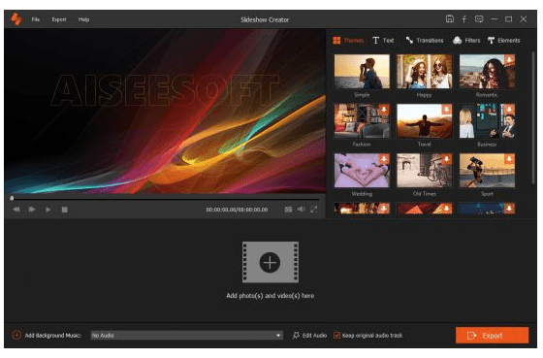The height and width of the screenshot is (358, 543).
Task: Save the project using the disk icon
Action: coord(450,19)
